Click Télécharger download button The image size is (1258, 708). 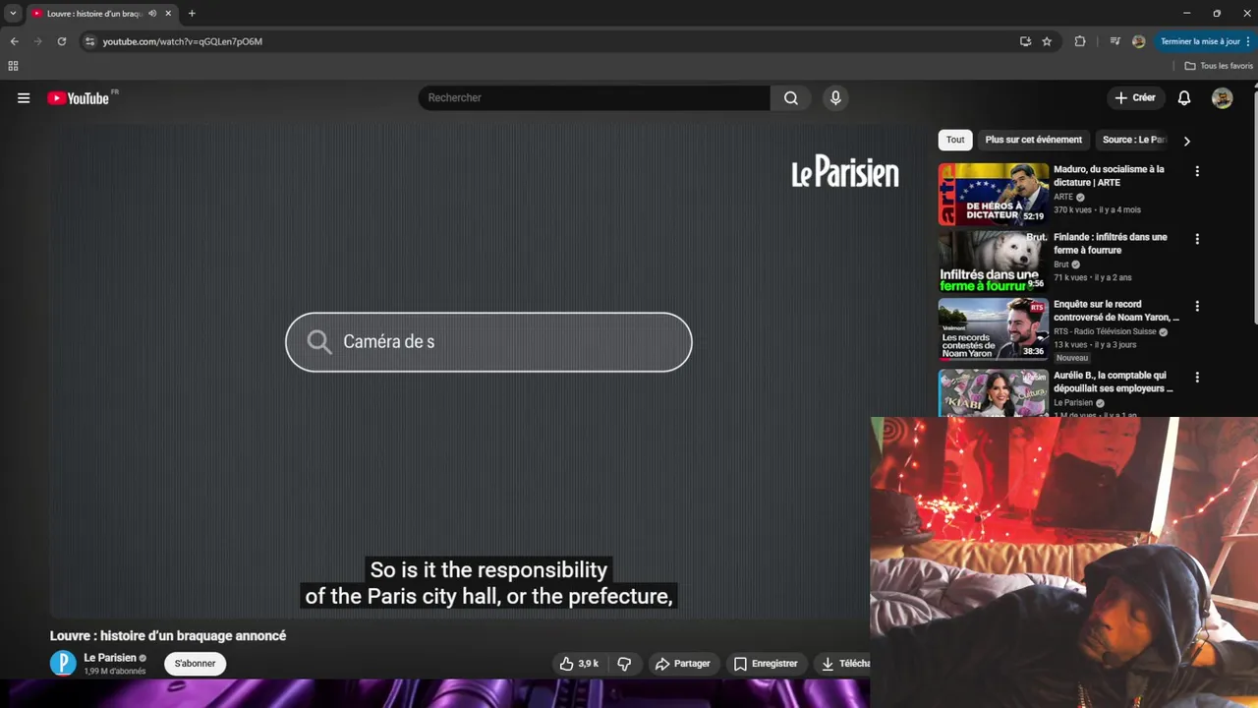tap(842, 664)
